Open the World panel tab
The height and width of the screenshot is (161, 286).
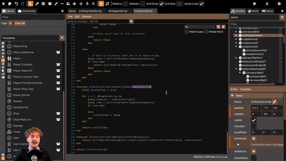[253, 11]
